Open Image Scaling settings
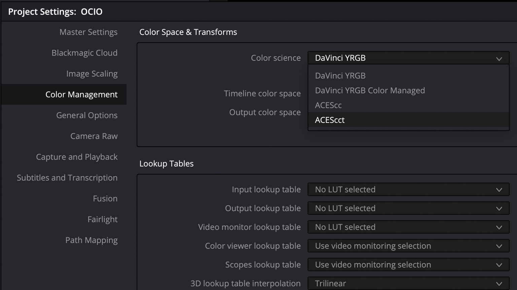The width and height of the screenshot is (517, 290). tap(92, 74)
